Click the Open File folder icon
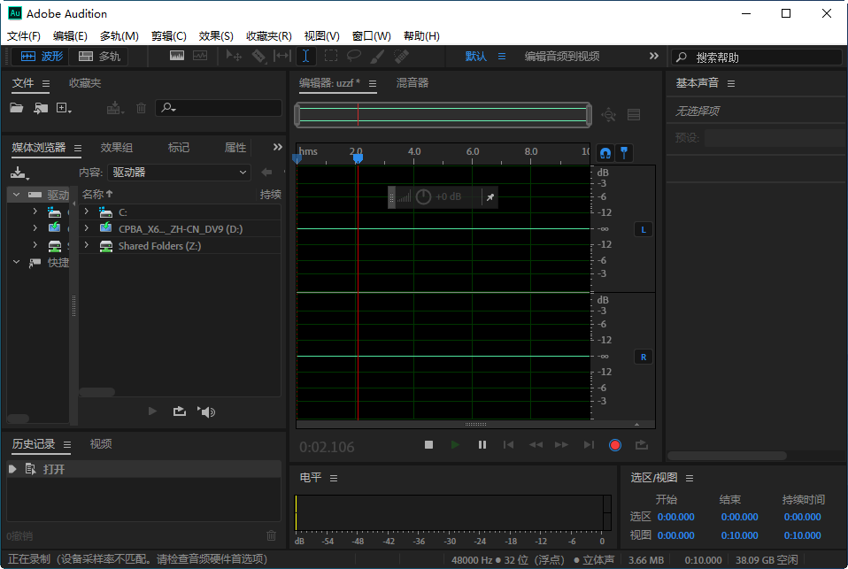Image resolution: width=848 pixels, height=569 pixels. click(x=17, y=108)
